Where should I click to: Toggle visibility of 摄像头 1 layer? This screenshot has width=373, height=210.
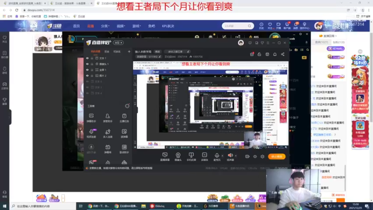(87, 64)
